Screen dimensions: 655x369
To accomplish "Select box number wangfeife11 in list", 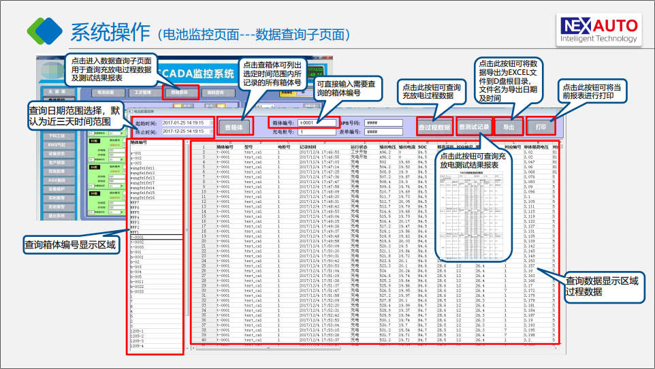I will (x=156, y=168).
